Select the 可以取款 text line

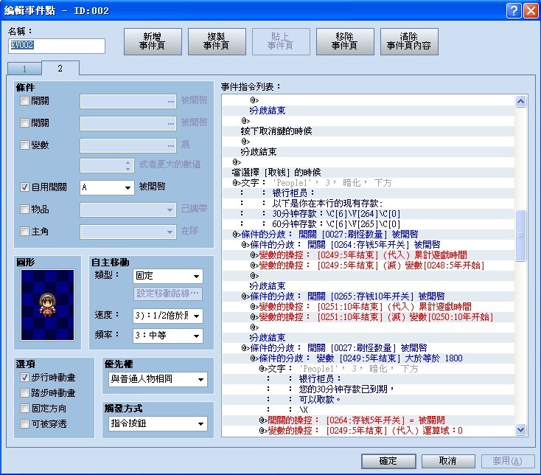(369, 400)
